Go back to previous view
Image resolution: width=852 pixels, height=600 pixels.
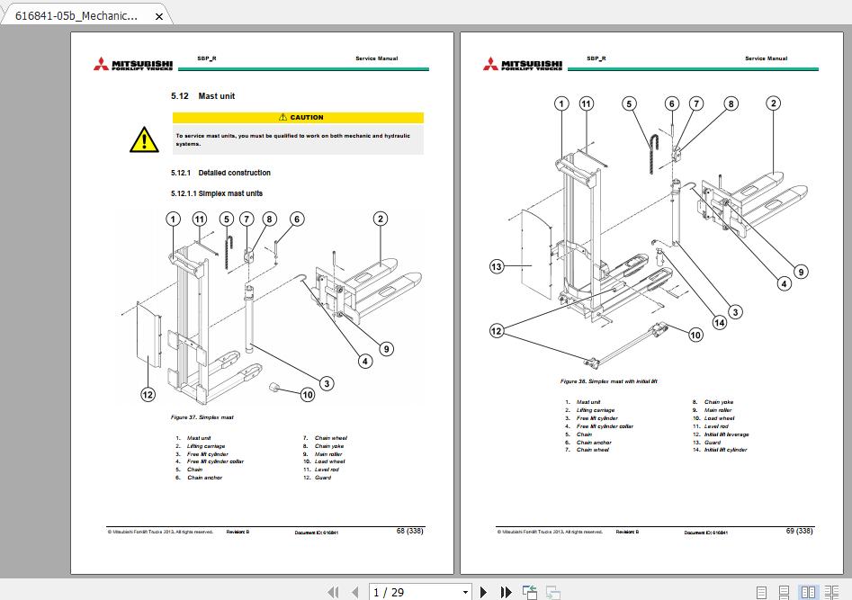pyautogui.click(x=530, y=593)
